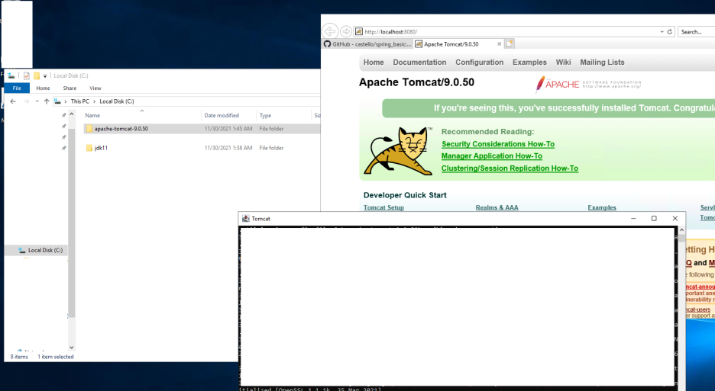Minimize the Tomcat console window
Image resolution: width=715 pixels, height=391 pixels.
(633, 219)
